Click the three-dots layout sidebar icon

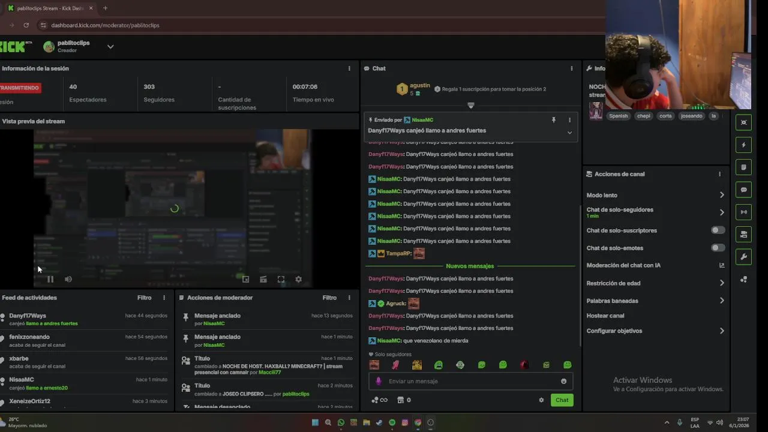pyautogui.click(x=744, y=279)
